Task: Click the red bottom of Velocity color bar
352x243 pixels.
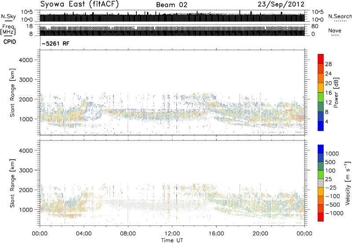Action: pyautogui.click(x=321, y=218)
